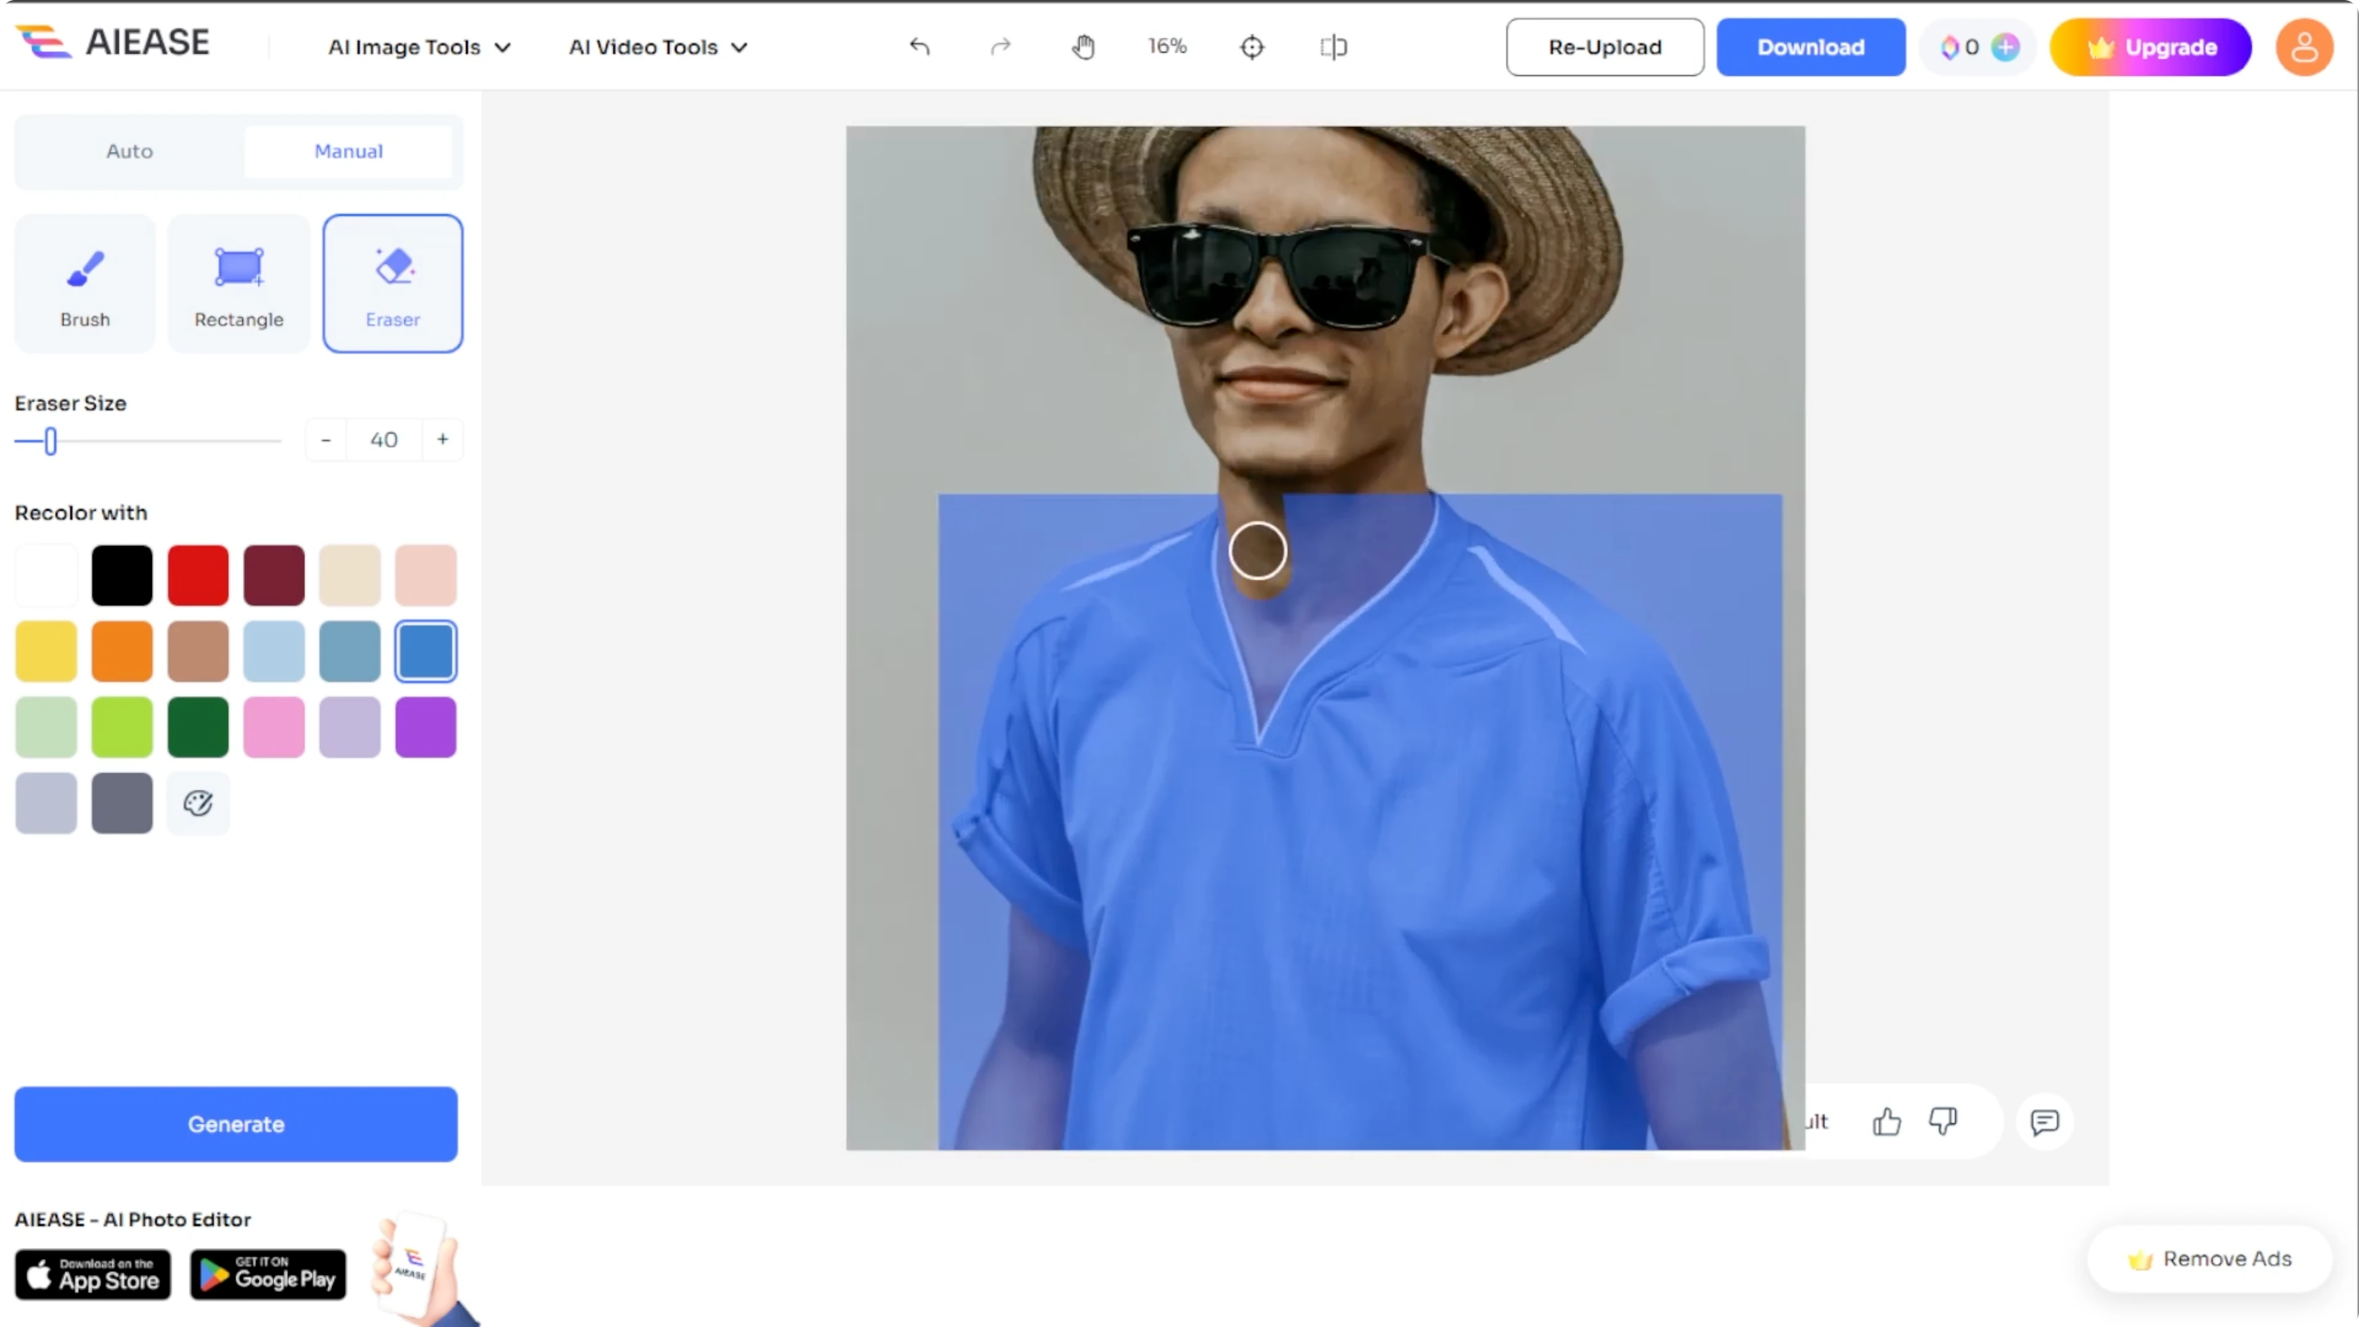Choose the dark slate gray swatch
The width and height of the screenshot is (2359, 1327).
(x=122, y=803)
